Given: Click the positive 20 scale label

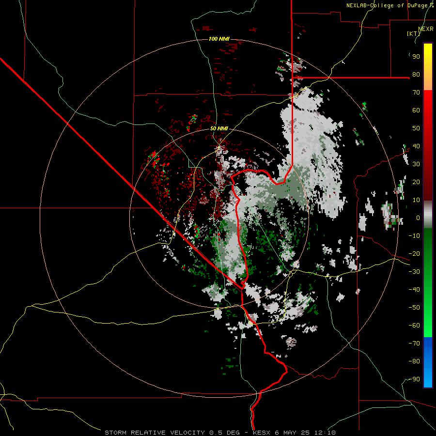Looking at the screenshot, I should (x=416, y=182).
